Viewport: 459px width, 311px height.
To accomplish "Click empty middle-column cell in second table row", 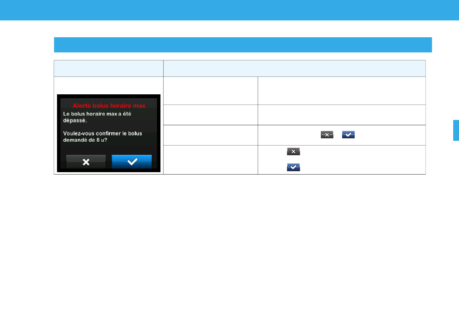I will pyautogui.click(x=211, y=115).
